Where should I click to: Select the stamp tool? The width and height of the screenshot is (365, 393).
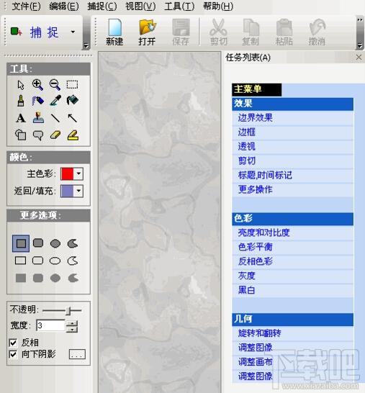click(x=38, y=118)
